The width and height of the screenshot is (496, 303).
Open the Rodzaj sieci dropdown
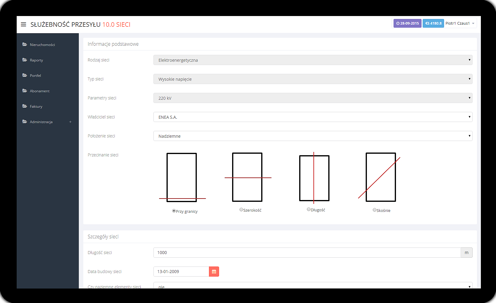(313, 60)
